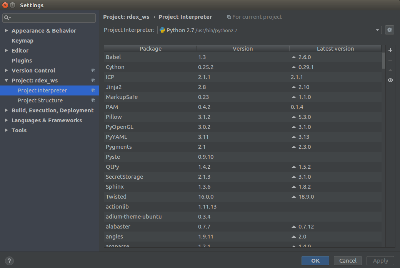The height and width of the screenshot is (268, 400).
Task: Click project-level icon beside Project Interpreter
Action: click(x=93, y=90)
